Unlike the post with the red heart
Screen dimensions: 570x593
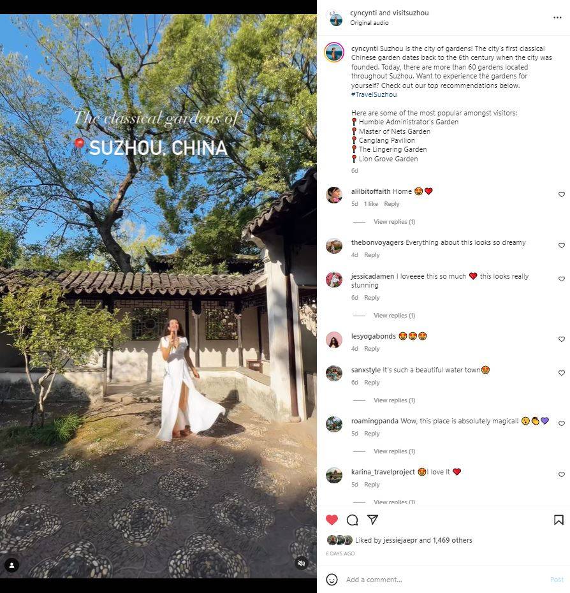click(x=332, y=520)
